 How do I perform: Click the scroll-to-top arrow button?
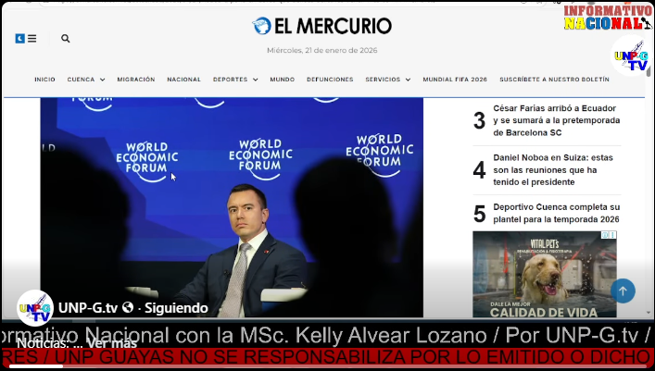623,291
